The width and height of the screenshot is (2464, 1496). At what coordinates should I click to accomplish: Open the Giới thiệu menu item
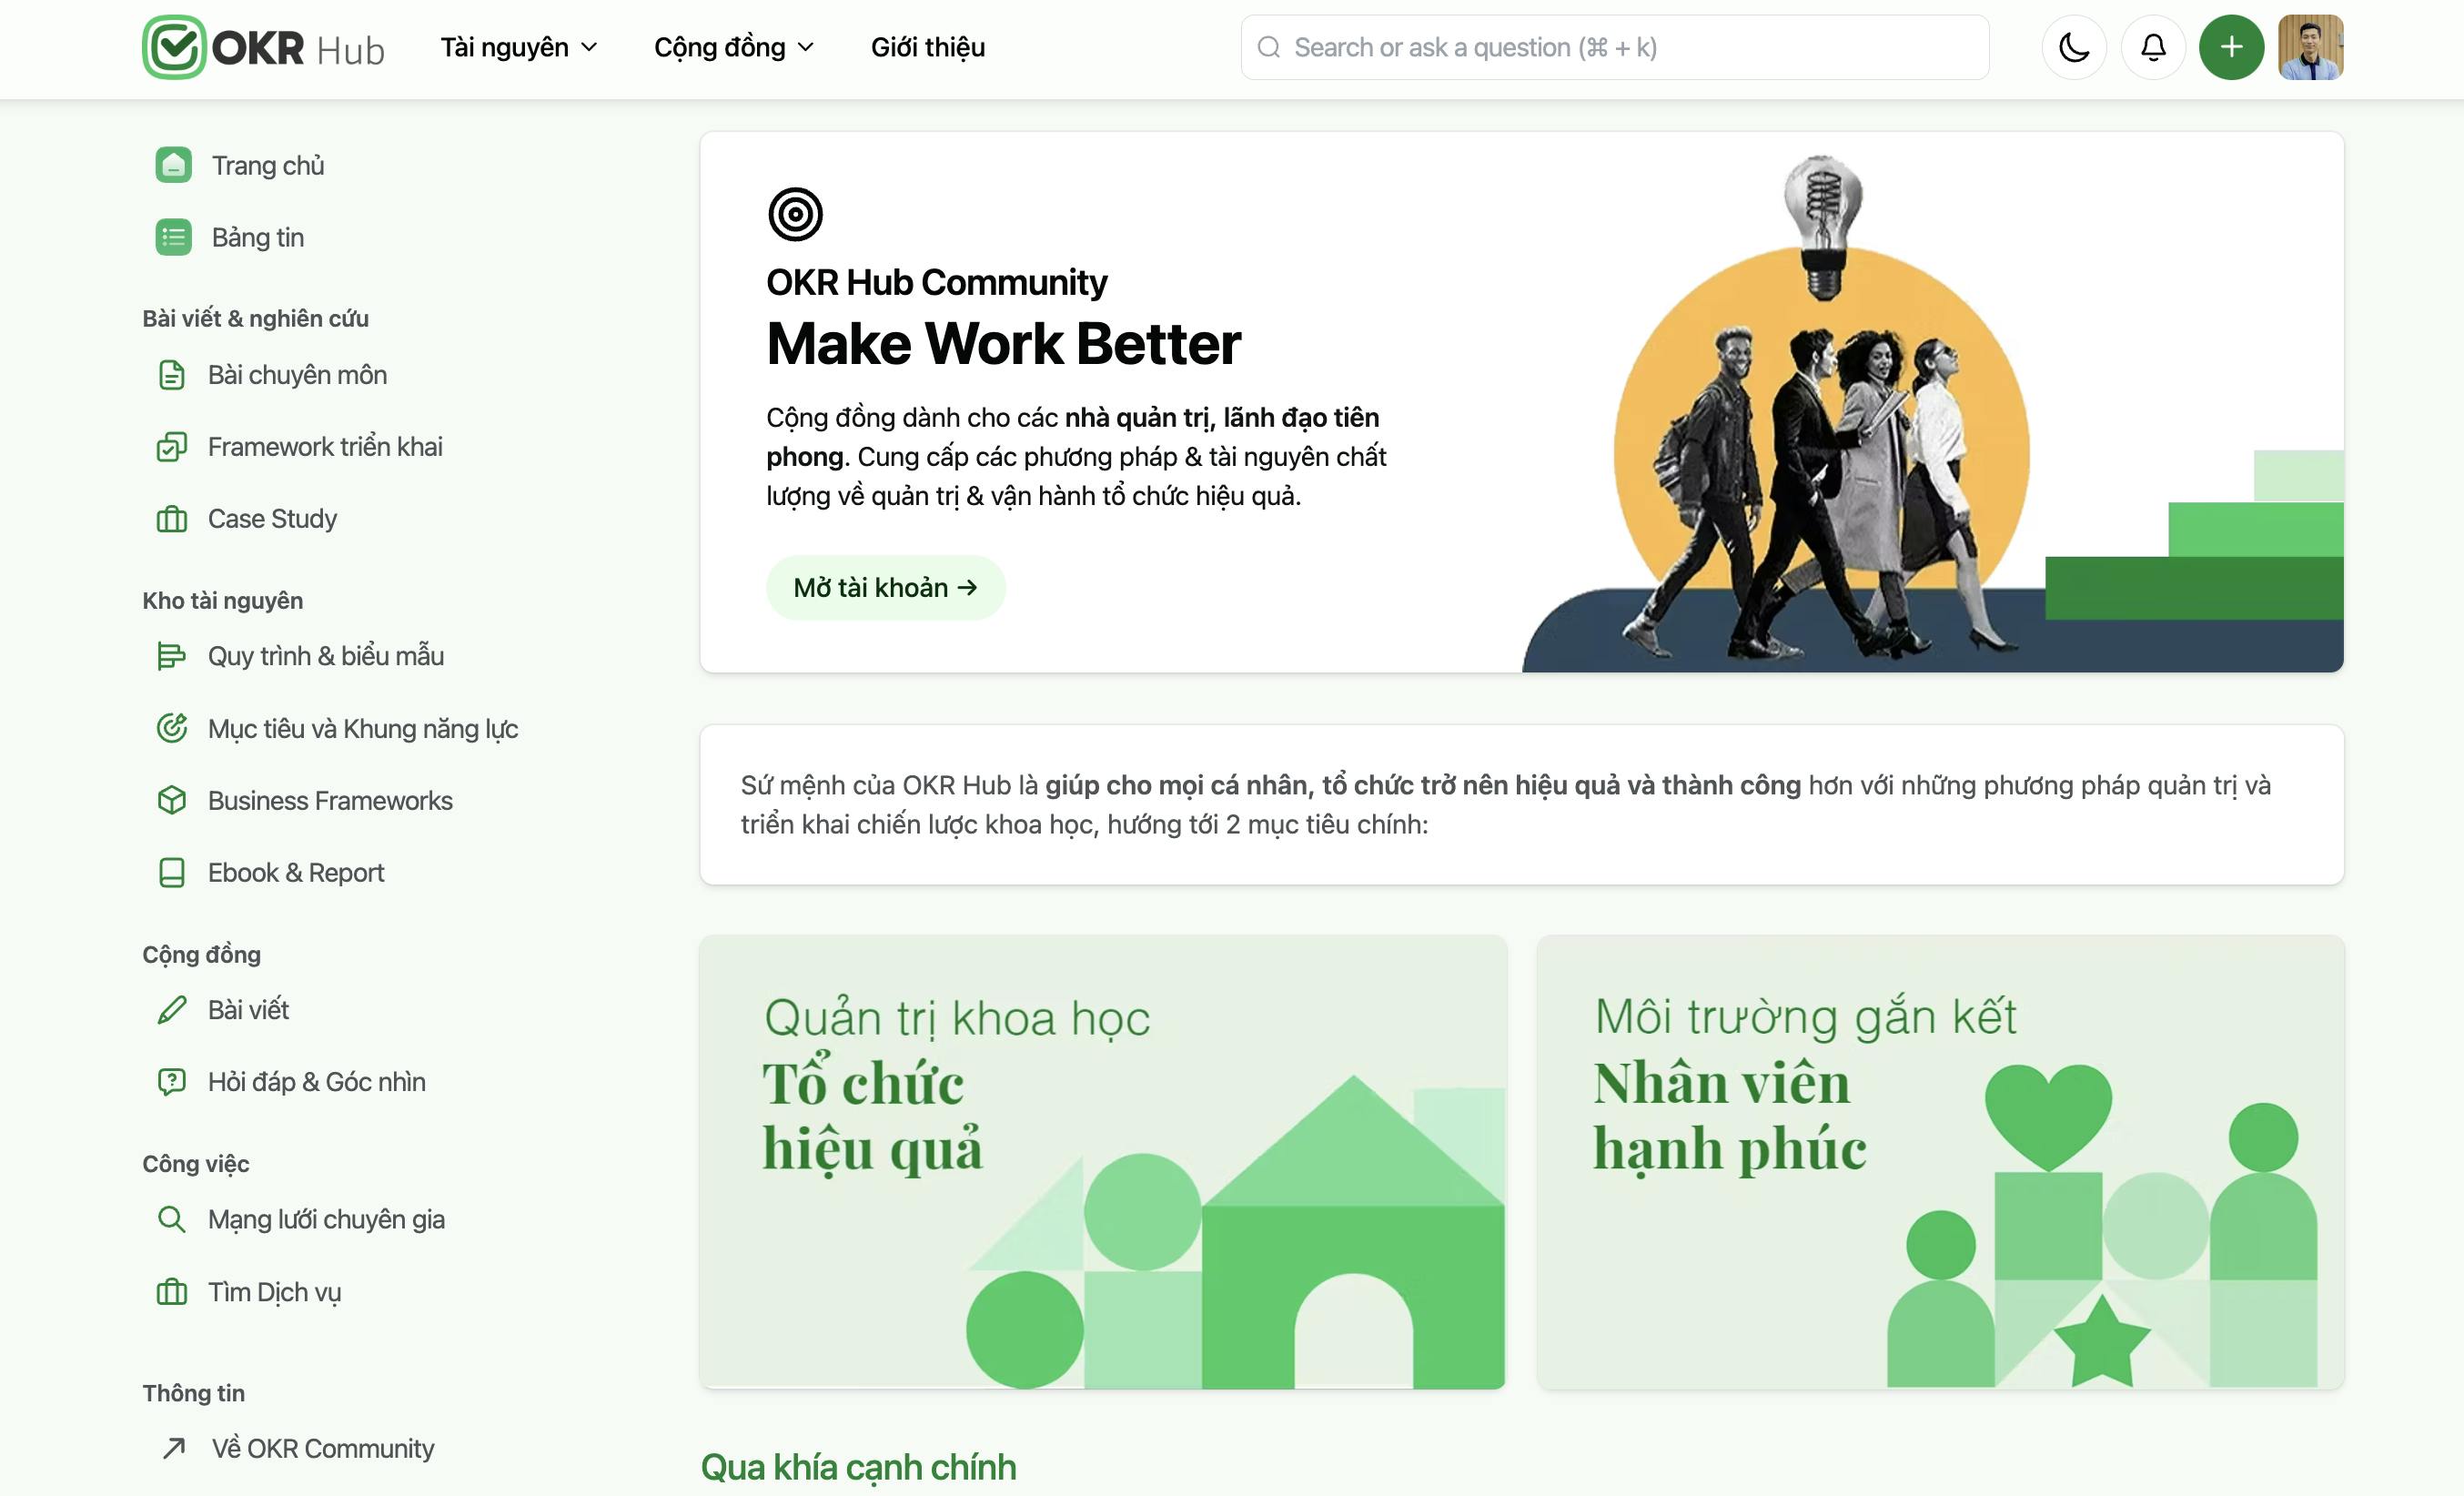point(928,47)
